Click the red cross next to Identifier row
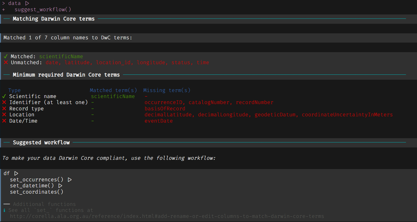Viewport: 417px width, 222px height. [x=4, y=102]
